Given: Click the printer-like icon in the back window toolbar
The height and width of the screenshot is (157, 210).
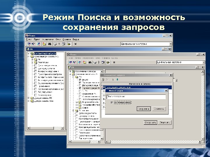Looking at the screenshot, I should [55, 44].
